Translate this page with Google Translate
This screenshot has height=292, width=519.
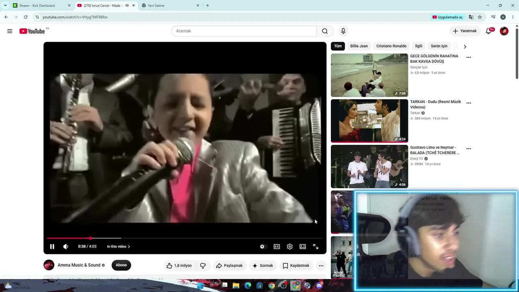(x=471, y=17)
